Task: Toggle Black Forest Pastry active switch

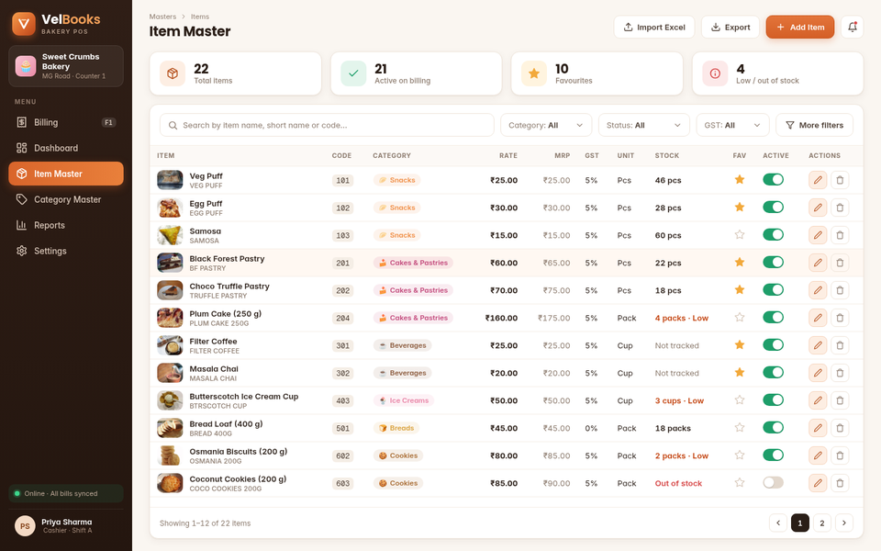Action: point(773,262)
